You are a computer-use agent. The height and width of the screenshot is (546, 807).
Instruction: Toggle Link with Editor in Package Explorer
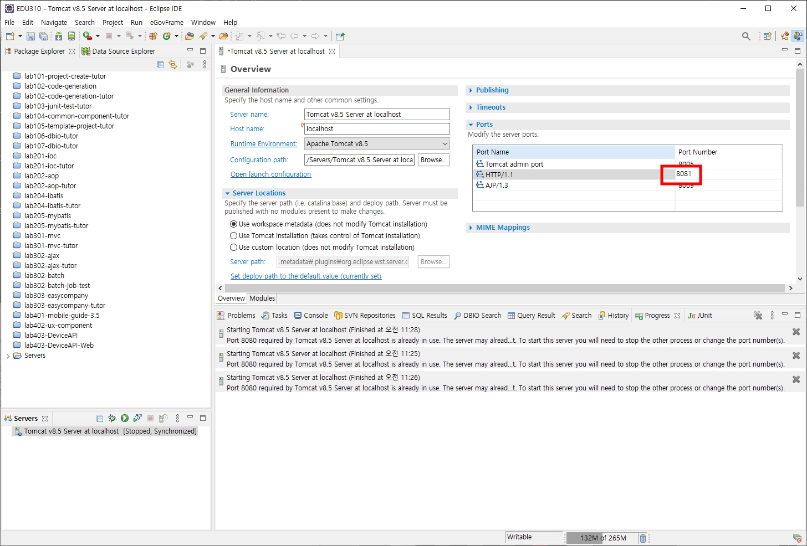(173, 65)
